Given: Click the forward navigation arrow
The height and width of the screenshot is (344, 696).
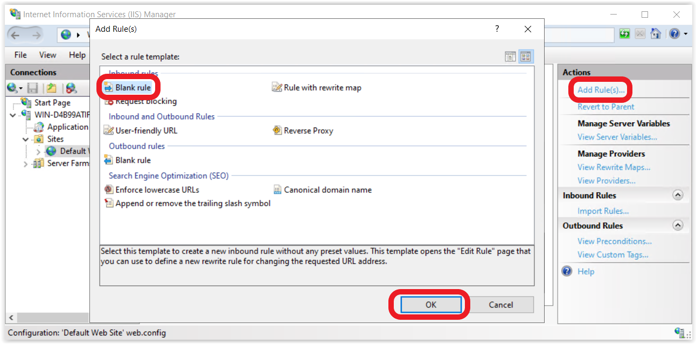Looking at the screenshot, I should [x=37, y=35].
